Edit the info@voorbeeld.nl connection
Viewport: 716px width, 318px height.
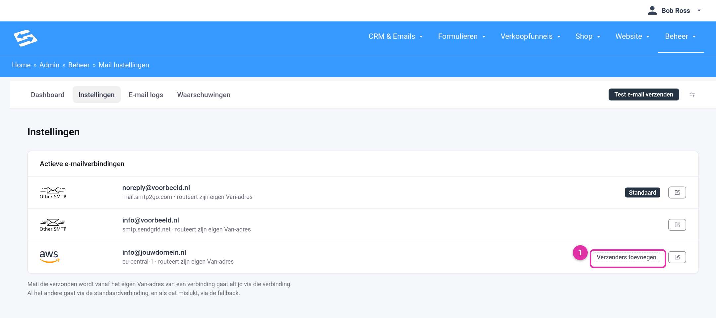tap(677, 225)
